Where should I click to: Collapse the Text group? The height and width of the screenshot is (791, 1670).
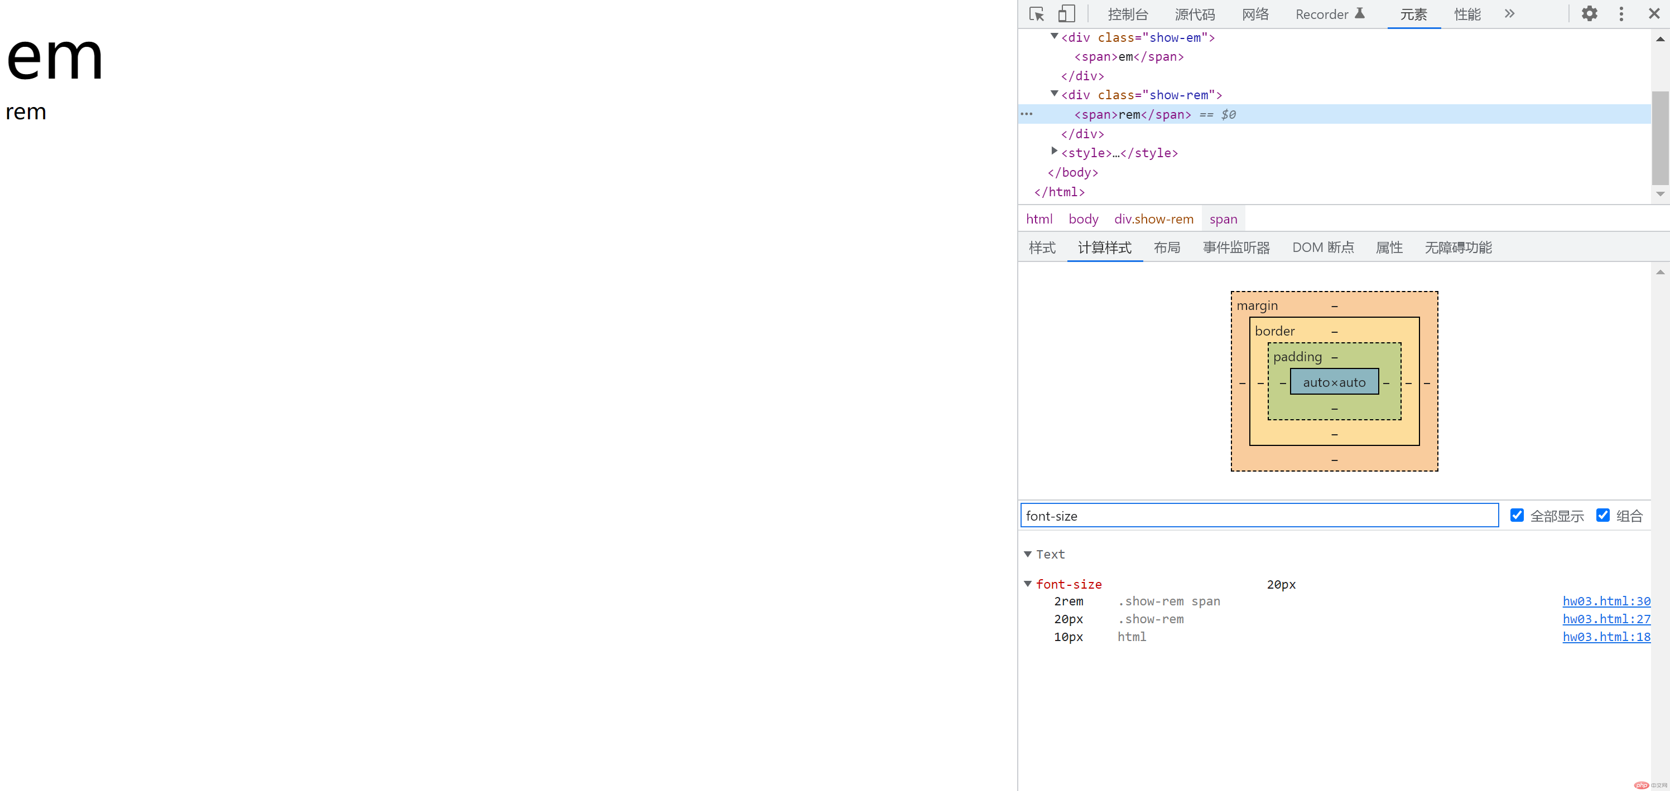(x=1028, y=554)
